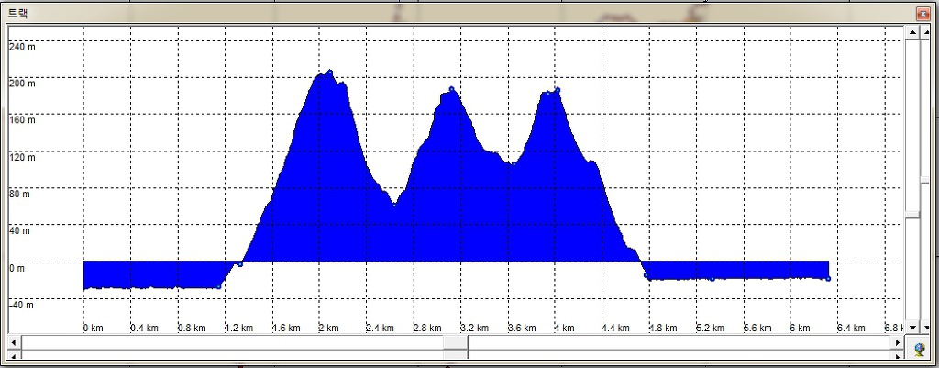The width and height of the screenshot is (939, 368).
Task: Click the inner vertical scrollbar up arrow
Action: (912, 32)
